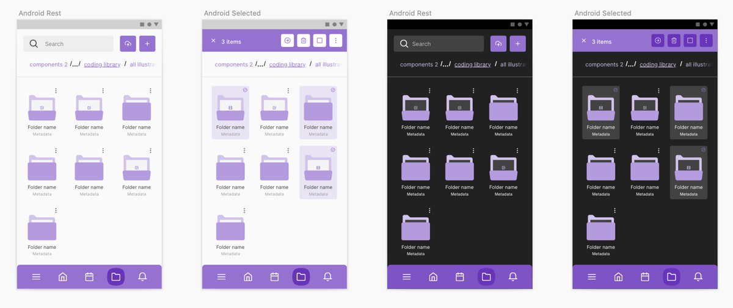Open kebab of bottom single folder, dark Selected

coord(614,210)
